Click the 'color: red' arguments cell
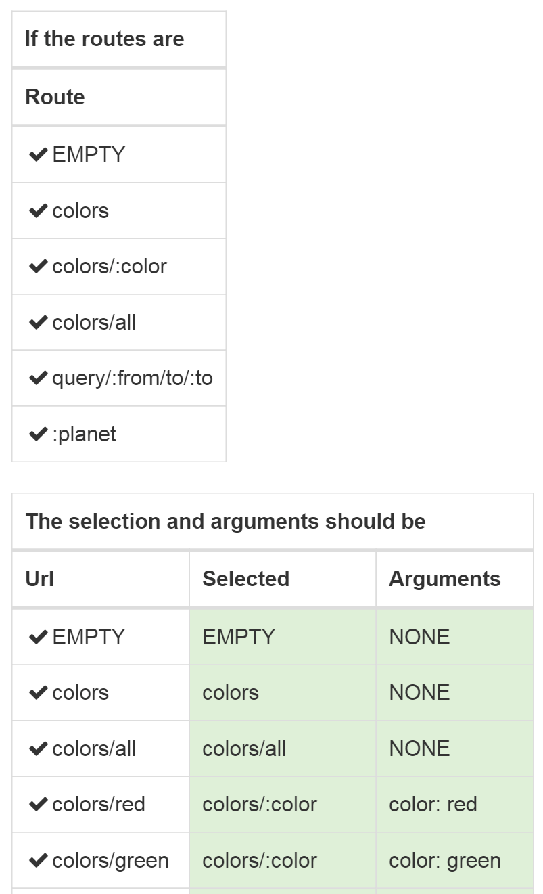Screen dimensions: 543x894 pos(433,805)
